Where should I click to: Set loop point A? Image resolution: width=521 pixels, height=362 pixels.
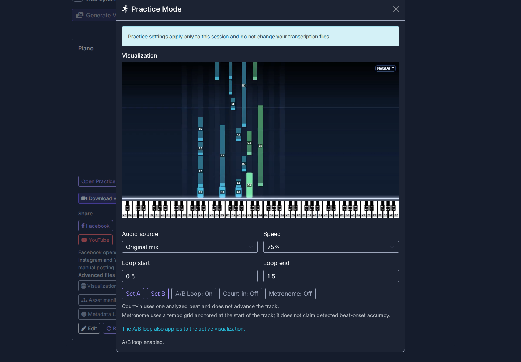coord(133,294)
